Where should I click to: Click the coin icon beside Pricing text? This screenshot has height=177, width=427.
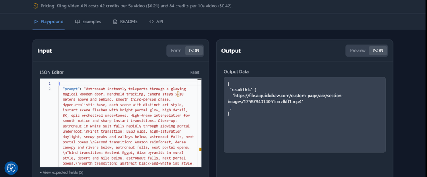point(35,6)
